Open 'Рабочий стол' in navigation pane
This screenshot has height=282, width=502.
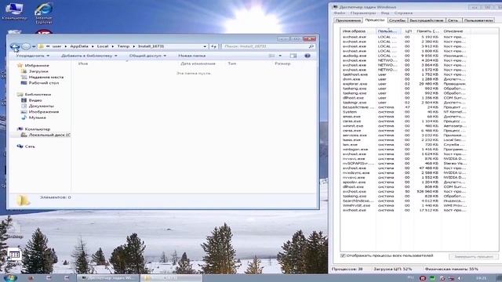44,83
